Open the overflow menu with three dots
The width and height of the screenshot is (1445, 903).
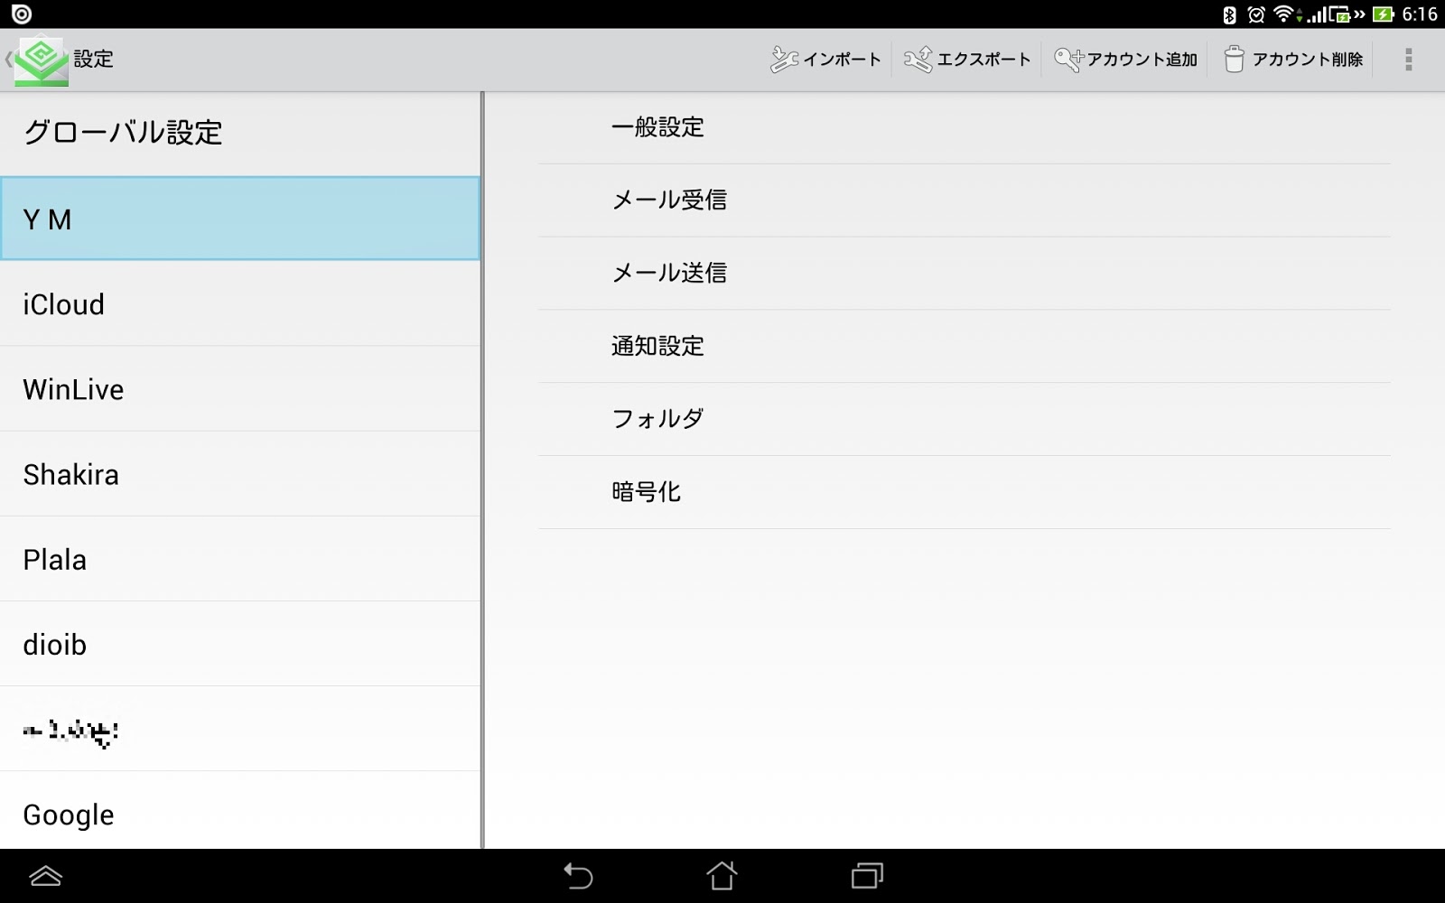(x=1408, y=60)
